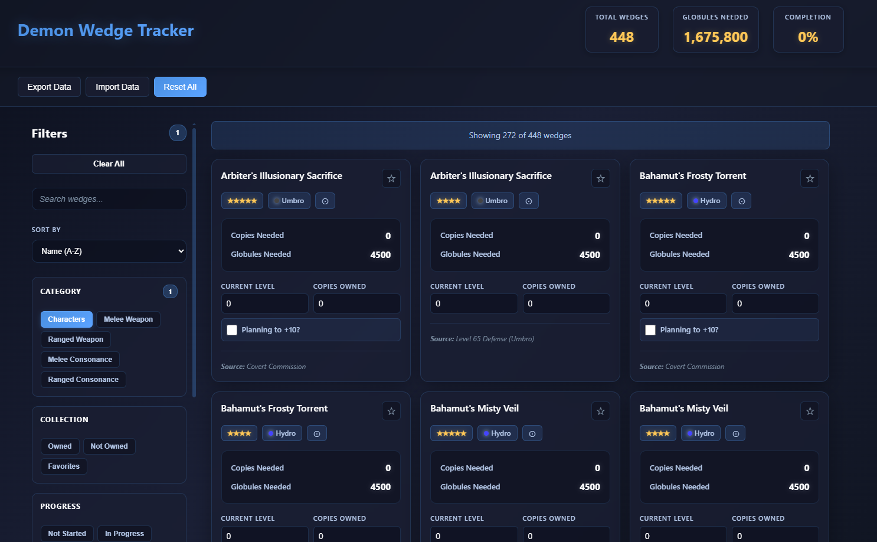The height and width of the screenshot is (542, 877).
Task: Click five-star rating badge on Arbiter's Illusionary Sacrifice
Action: 242,201
